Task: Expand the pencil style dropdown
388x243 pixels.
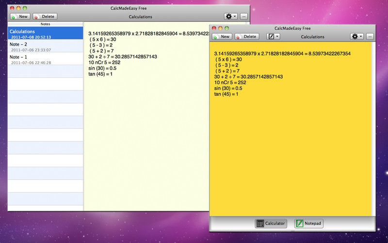Action: [x=273, y=36]
